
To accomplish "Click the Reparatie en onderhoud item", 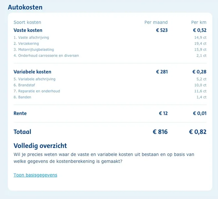I will [37, 91].
